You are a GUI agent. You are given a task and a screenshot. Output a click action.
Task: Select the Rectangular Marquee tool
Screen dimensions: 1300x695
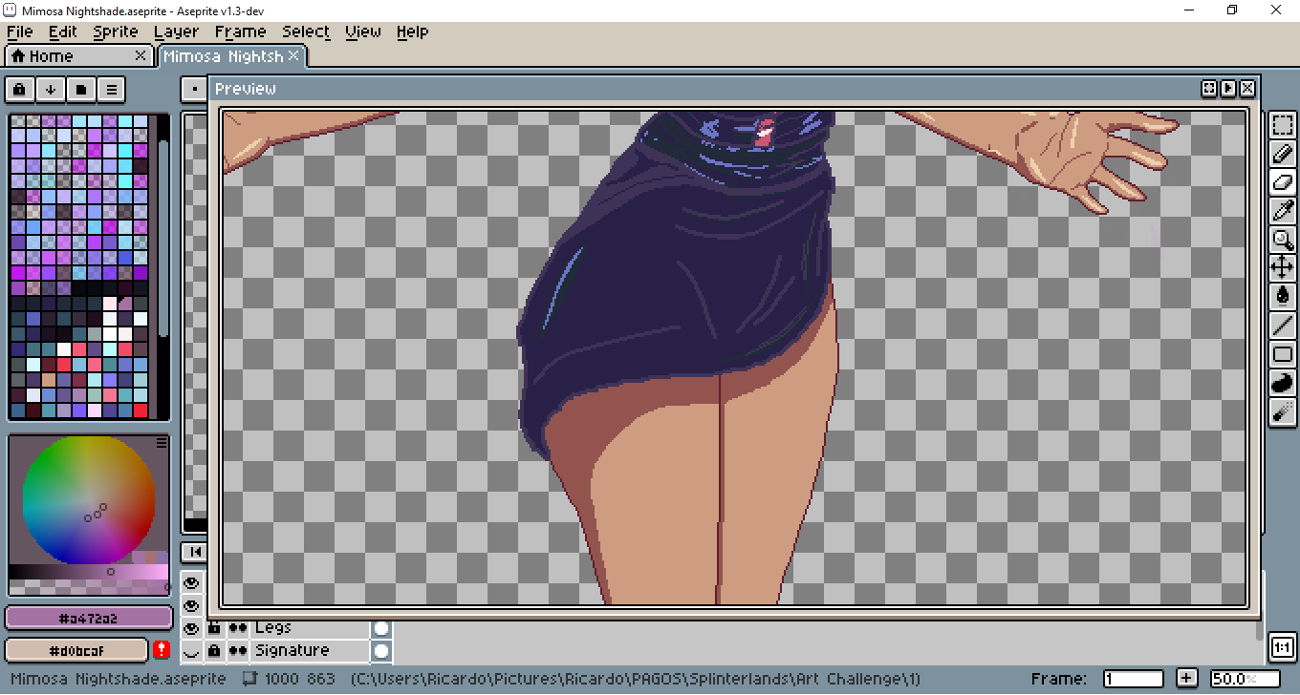pyautogui.click(x=1283, y=125)
